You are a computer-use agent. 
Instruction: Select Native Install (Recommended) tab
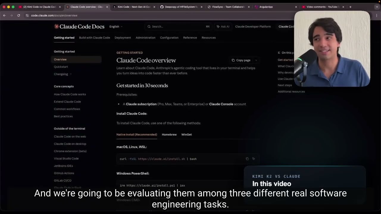point(137,135)
